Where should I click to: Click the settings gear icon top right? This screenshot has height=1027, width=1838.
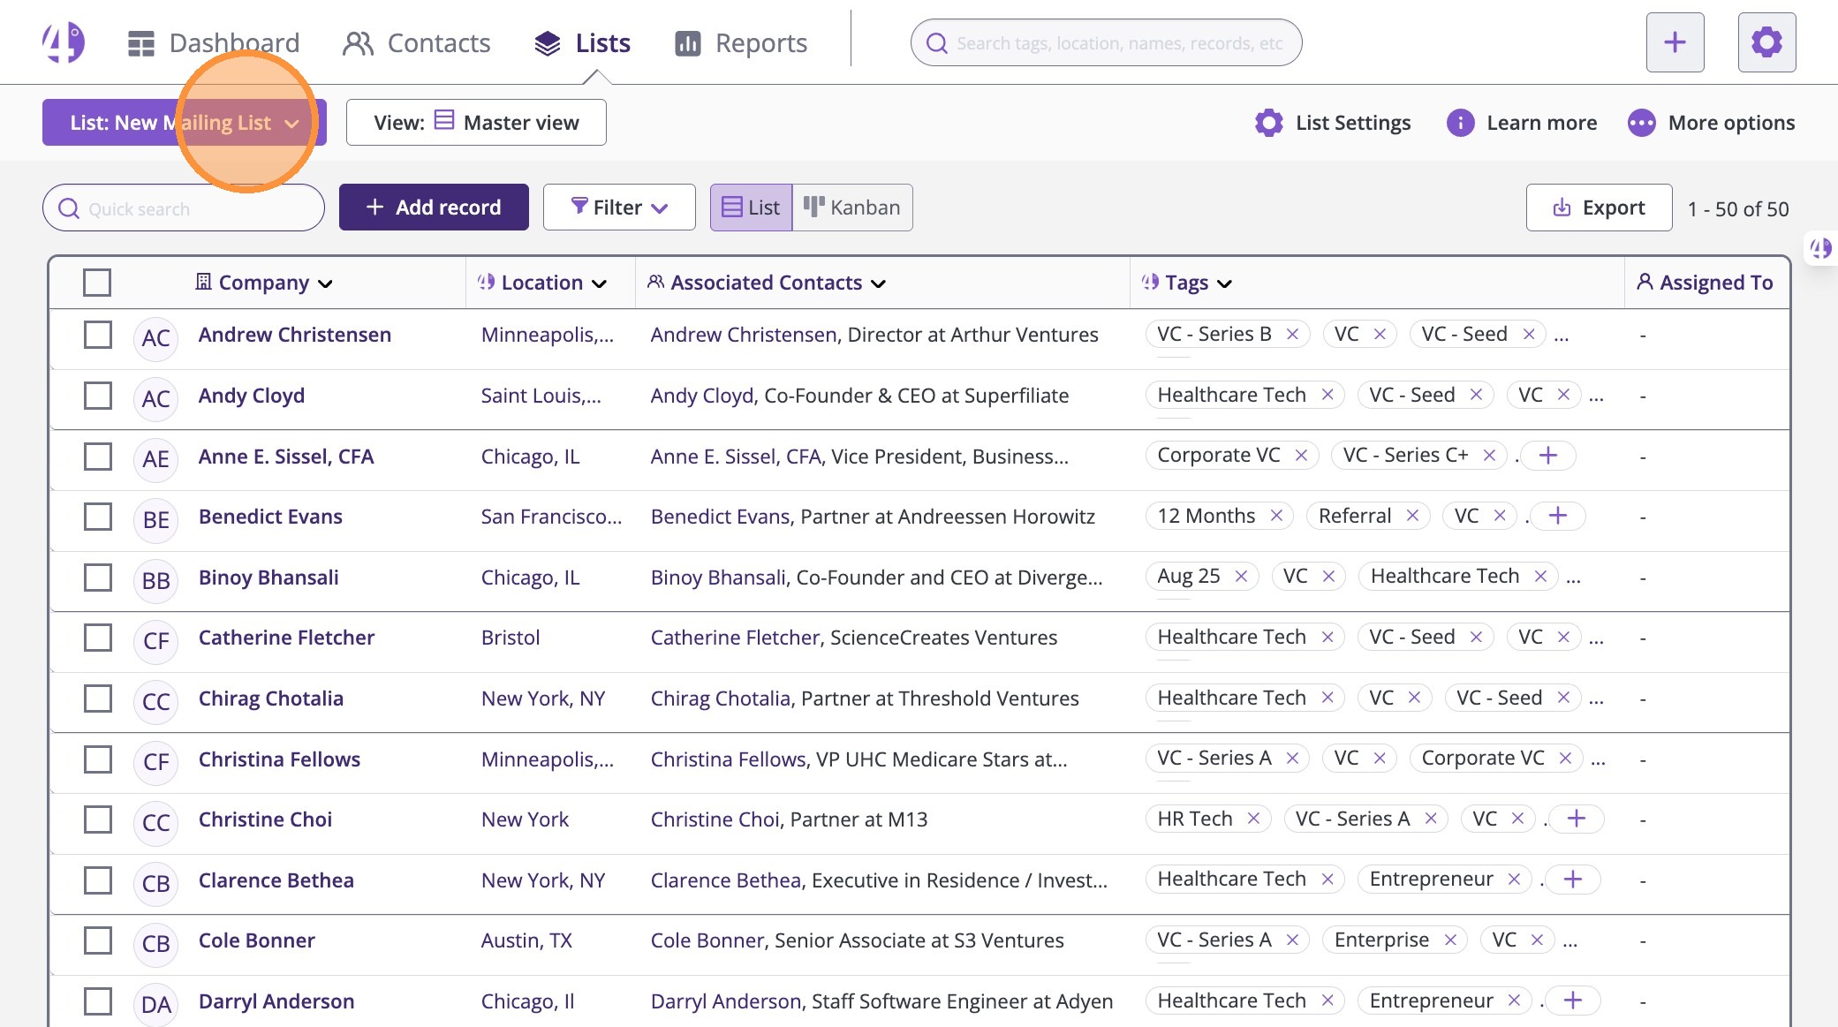pyautogui.click(x=1766, y=42)
